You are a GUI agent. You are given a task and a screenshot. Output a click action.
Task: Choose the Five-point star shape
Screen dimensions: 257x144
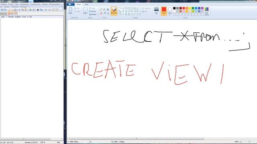[126, 14]
